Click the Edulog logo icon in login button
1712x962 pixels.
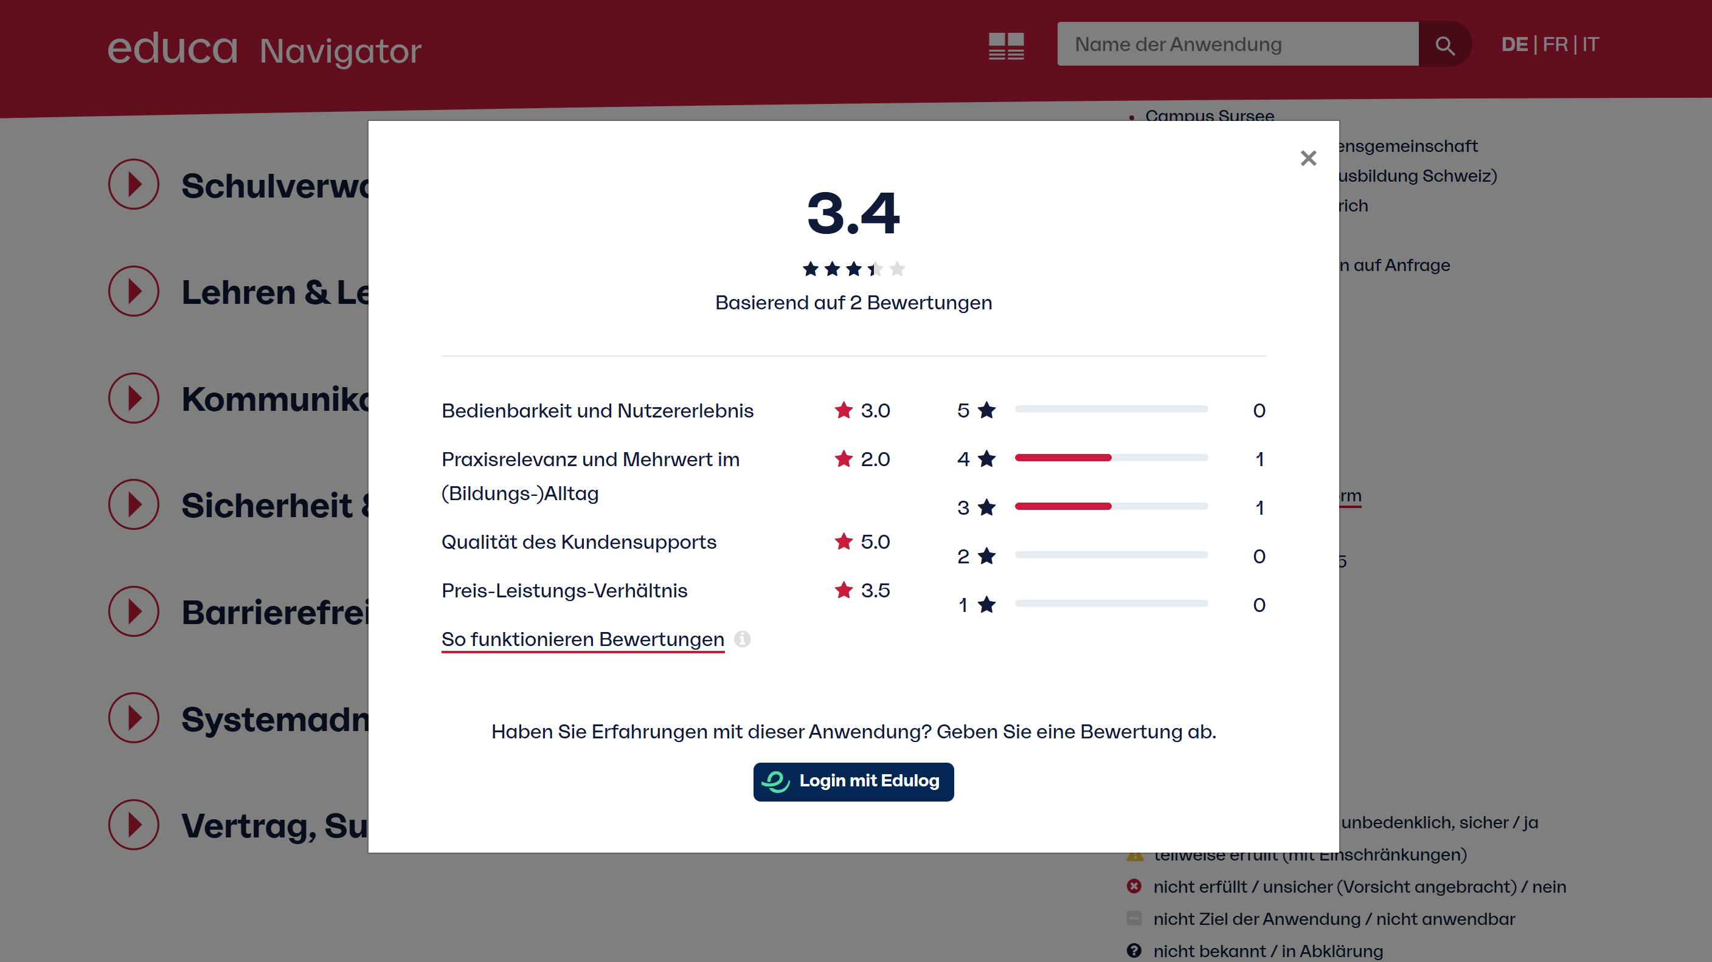click(x=775, y=782)
